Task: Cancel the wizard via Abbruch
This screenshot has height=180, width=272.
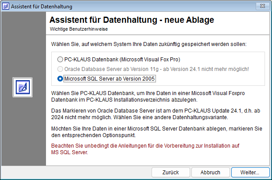Action: (211, 173)
